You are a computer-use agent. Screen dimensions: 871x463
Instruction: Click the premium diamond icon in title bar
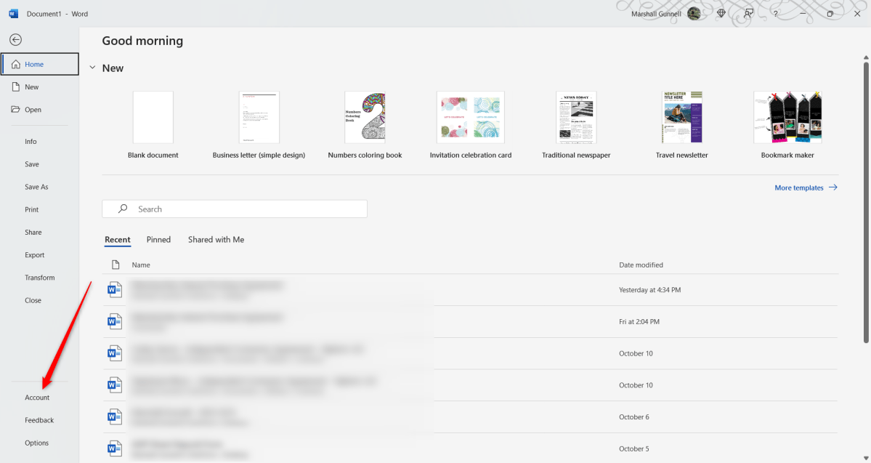click(x=721, y=14)
